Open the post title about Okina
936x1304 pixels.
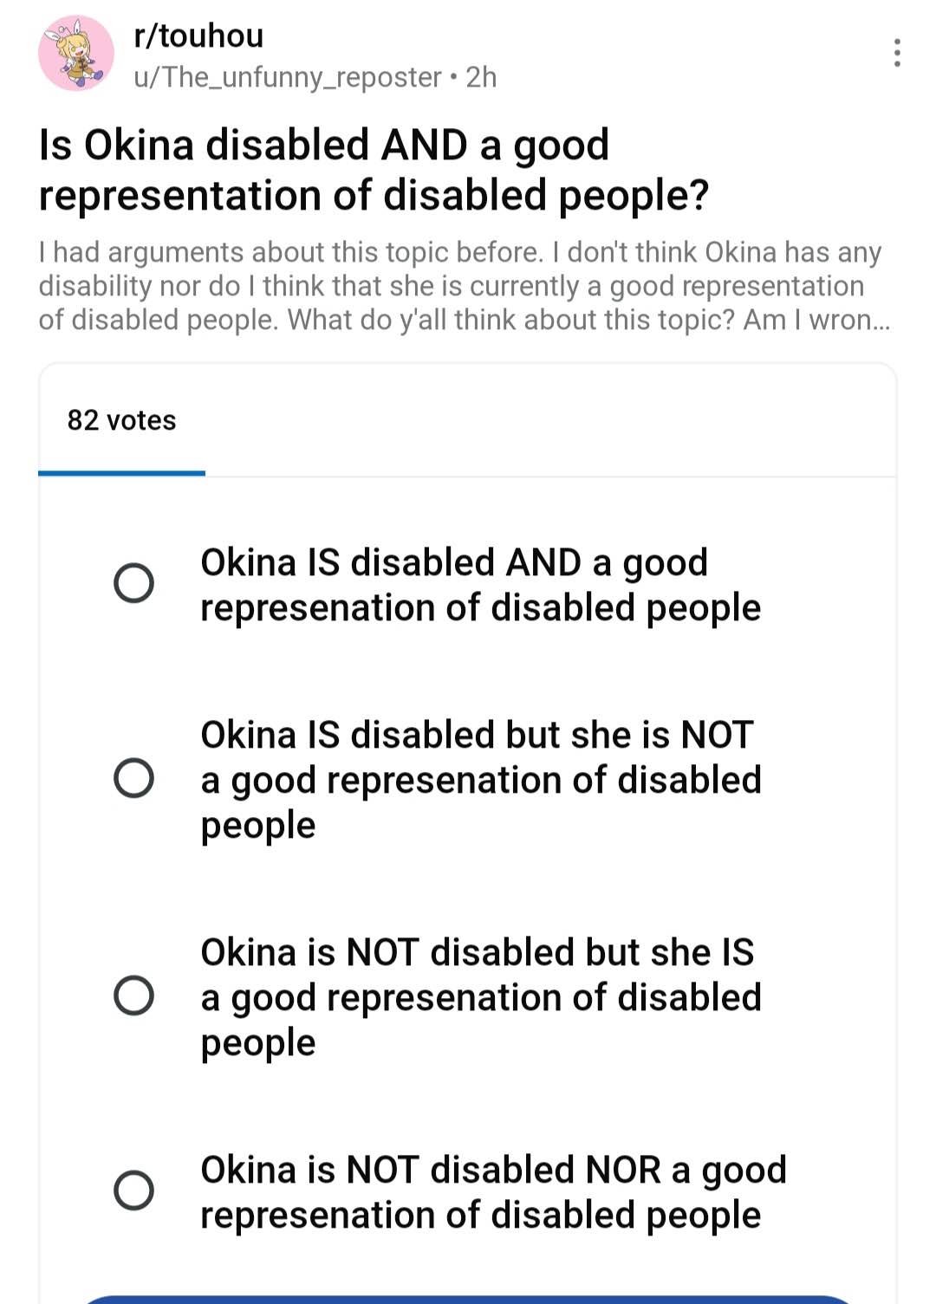click(x=374, y=170)
